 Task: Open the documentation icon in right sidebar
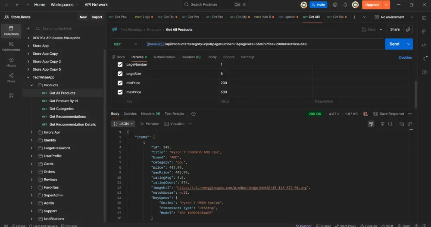(424, 18)
